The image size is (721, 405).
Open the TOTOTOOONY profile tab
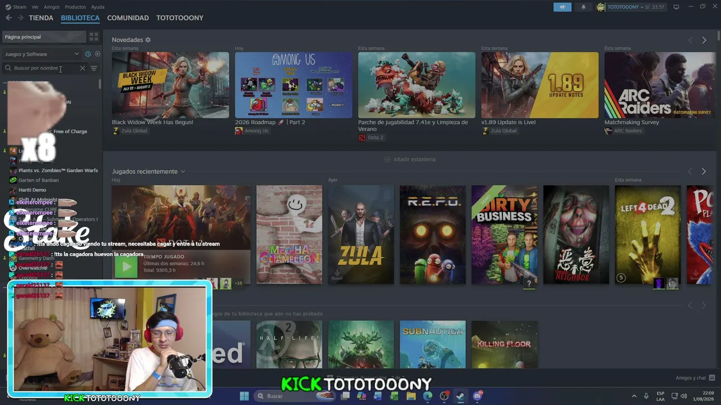(x=180, y=18)
